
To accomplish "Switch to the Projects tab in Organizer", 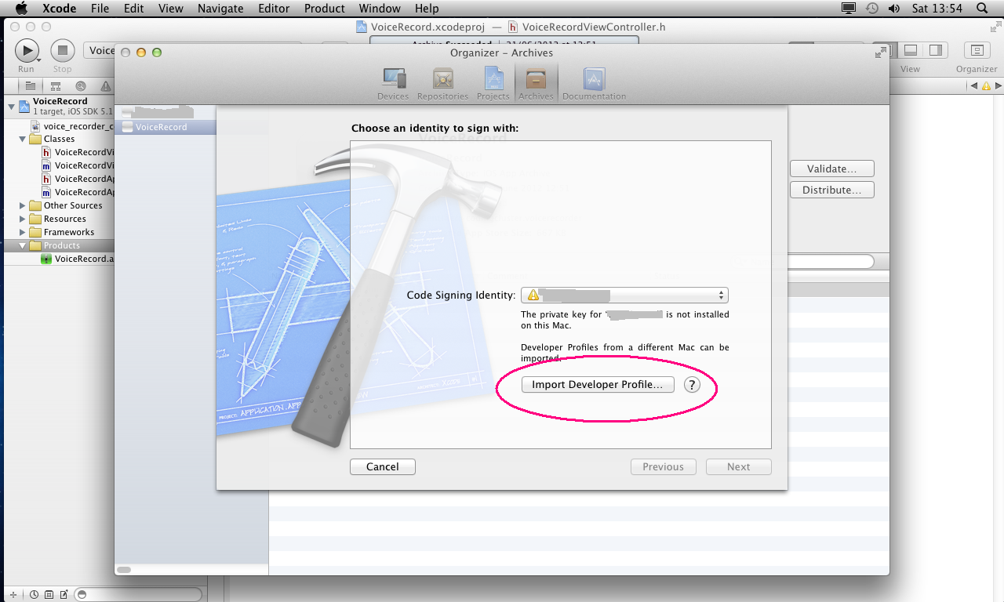I will click(x=493, y=83).
